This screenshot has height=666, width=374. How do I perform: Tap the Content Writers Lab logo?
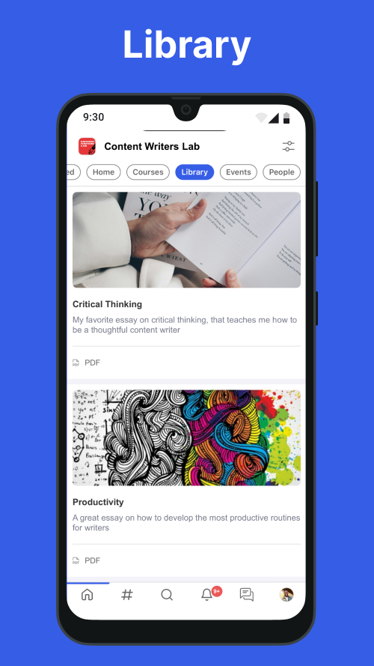(x=87, y=146)
